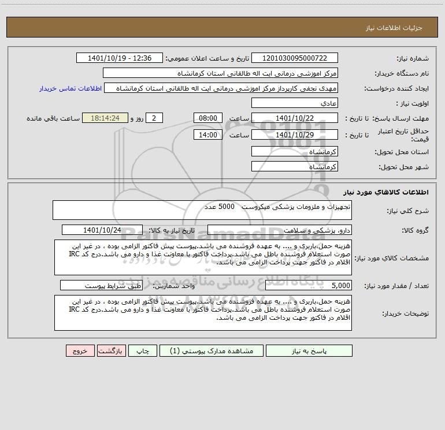This screenshot has width=445, height=430.
Task: Click the buyer notes توضیحات خریدار text area
Action: tap(203, 313)
